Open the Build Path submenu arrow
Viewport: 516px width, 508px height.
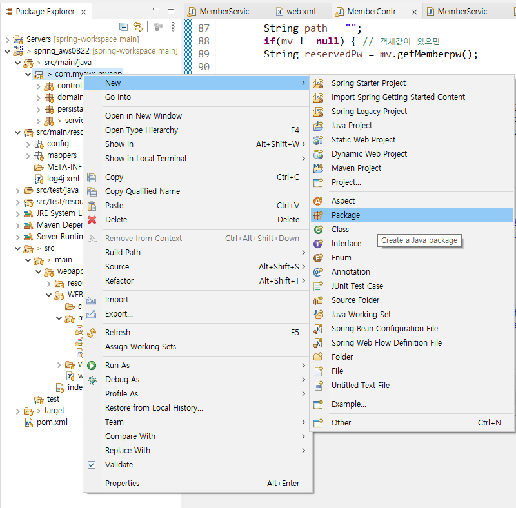303,252
